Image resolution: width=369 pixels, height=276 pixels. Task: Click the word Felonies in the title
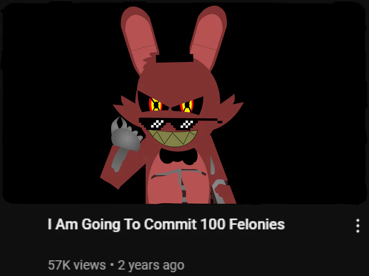pos(257,224)
